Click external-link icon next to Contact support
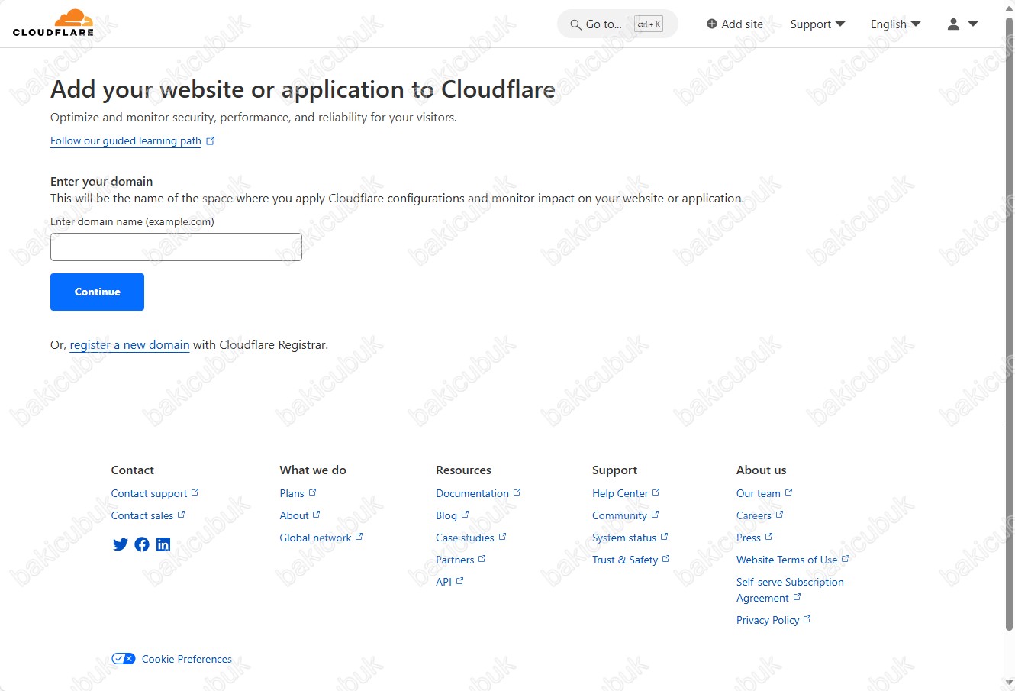Image resolution: width=1015 pixels, height=691 pixels. click(195, 492)
